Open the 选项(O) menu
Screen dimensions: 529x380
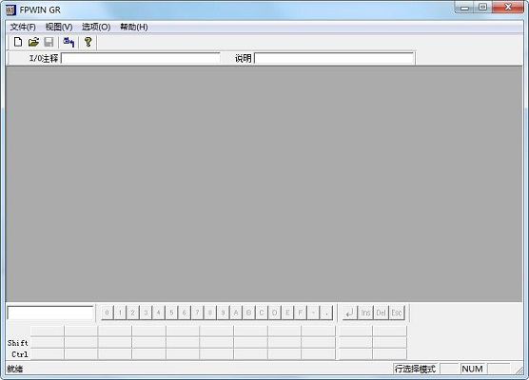point(96,27)
